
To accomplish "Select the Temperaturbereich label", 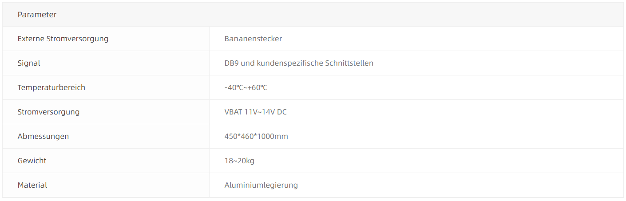I will click(x=51, y=87).
